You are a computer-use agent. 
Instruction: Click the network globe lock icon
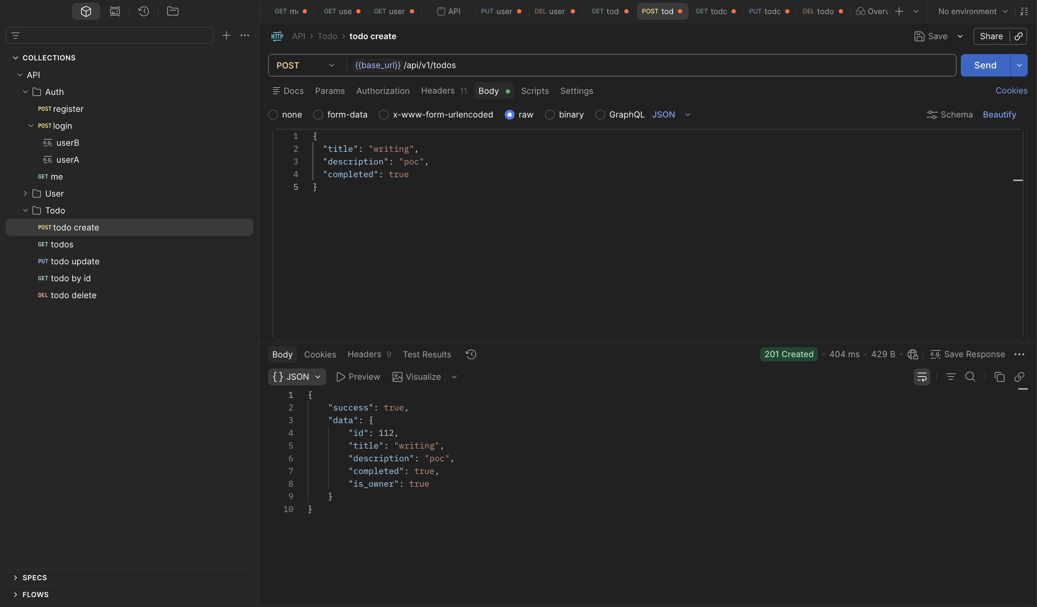913,354
